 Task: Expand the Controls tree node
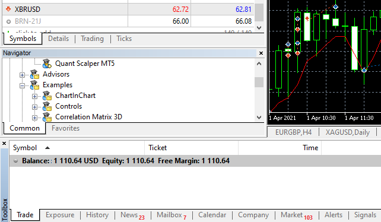coord(34,107)
